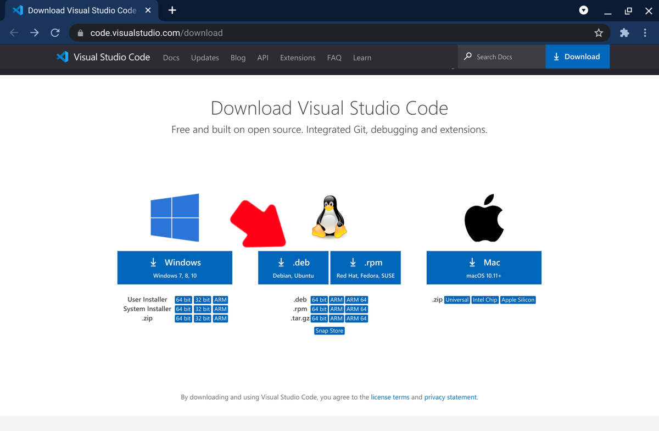Select Mac .zip Intel Chip
The height and width of the screenshot is (431, 659).
tap(485, 300)
